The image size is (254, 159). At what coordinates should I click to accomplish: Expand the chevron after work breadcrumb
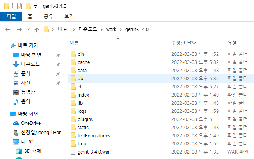pyautogui.click(x=121, y=29)
